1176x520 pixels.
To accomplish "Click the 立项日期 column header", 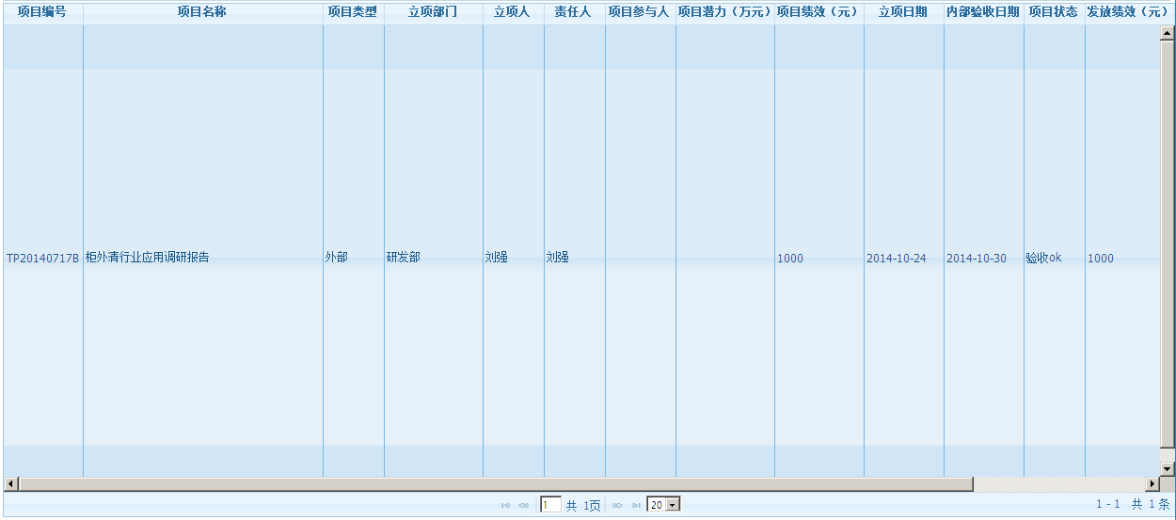I will coord(903,12).
